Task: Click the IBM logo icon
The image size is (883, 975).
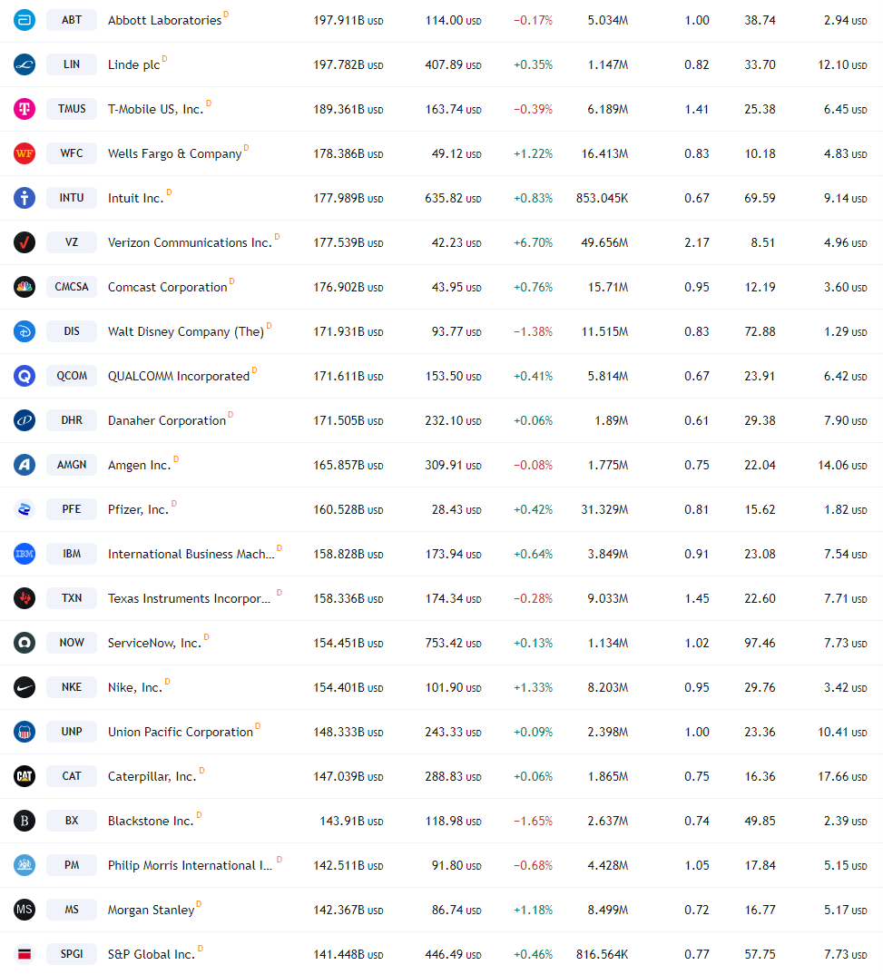Action: (x=25, y=554)
